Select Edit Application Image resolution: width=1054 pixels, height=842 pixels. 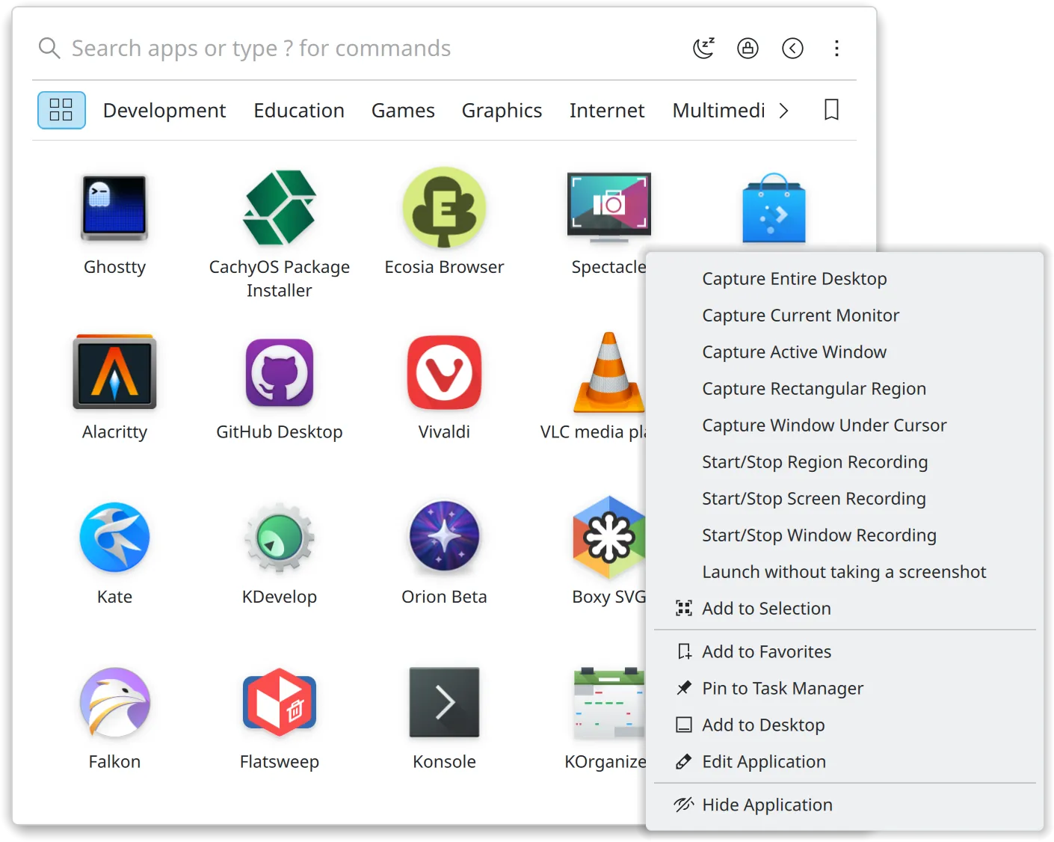coord(845,762)
